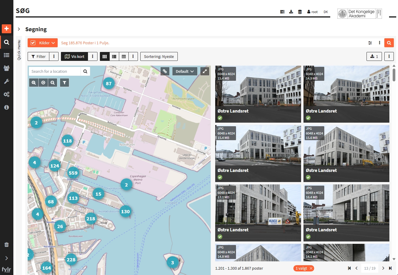Toggle the Kilder checkbox
The image size is (398, 275).
(33, 43)
